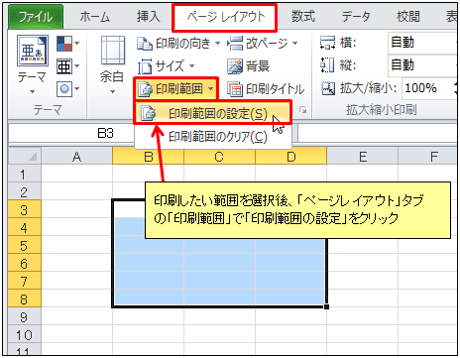Click cell F9
The height and width of the screenshot is (358, 460).
click(x=428, y=316)
